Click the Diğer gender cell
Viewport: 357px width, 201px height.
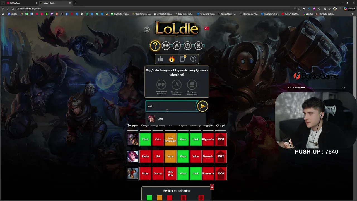click(145, 173)
